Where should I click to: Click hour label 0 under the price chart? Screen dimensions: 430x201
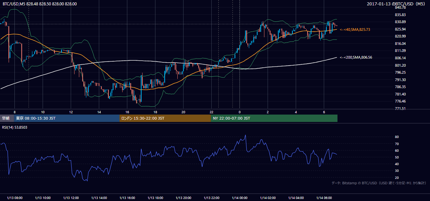(x=240, y=112)
